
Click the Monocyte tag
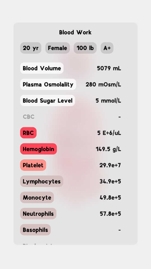pos(37,197)
